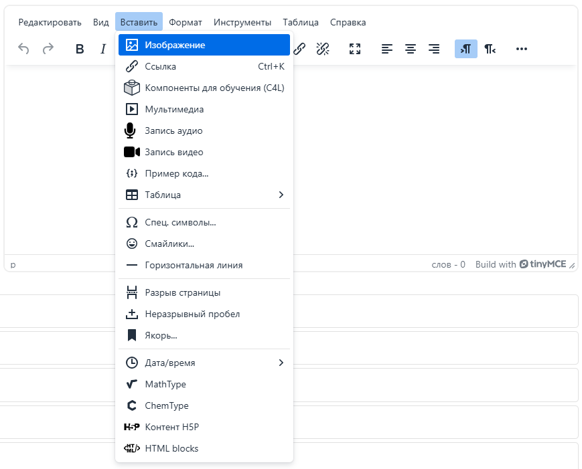Insert Контент H5P
Image resolution: width=582 pixels, height=469 pixels.
click(x=204, y=427)
